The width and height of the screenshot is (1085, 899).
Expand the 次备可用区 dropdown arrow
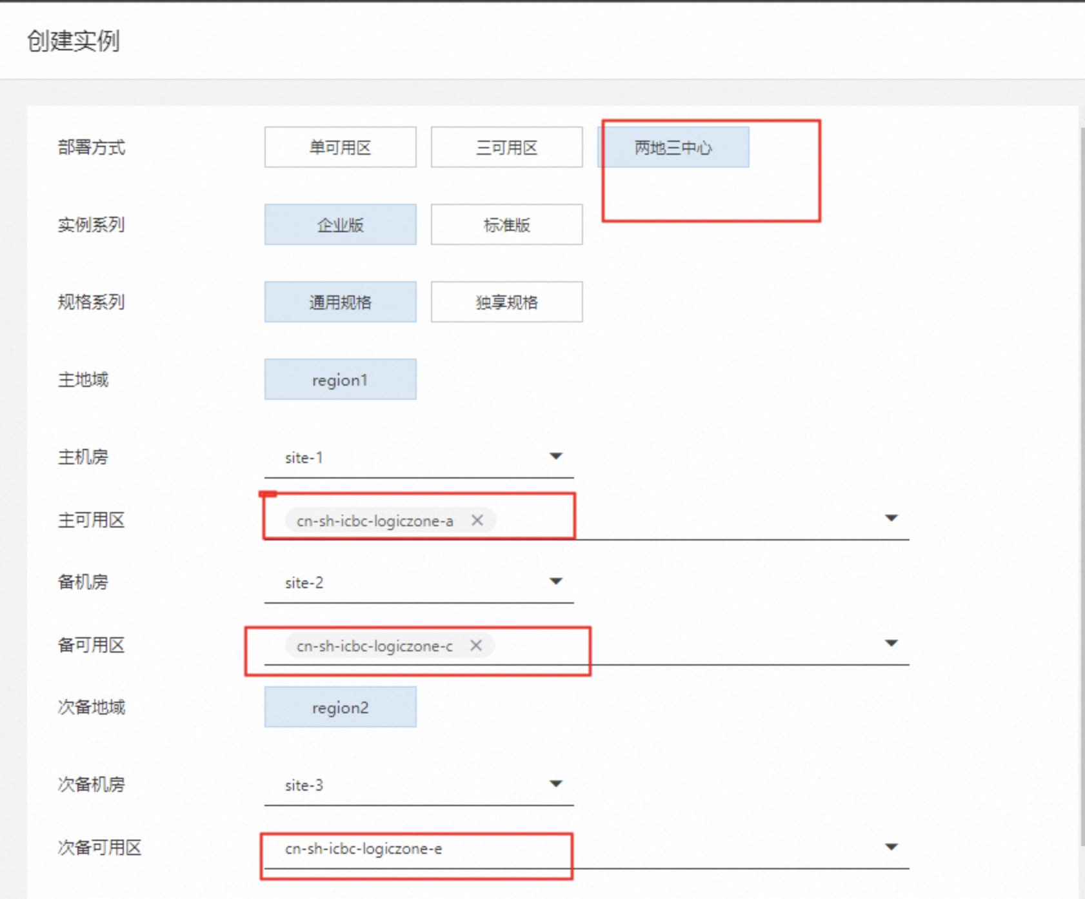[891, 847]
